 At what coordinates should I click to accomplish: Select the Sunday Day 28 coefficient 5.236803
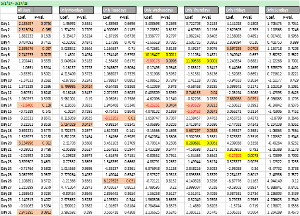click(x=274, y=193)
